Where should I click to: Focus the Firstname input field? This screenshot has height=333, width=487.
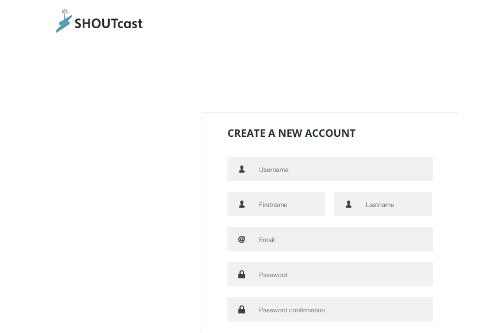276,204
